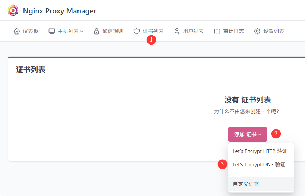305x196 pixels.
Task: Pick 自定义证书 from the dropdown
Action: [x=246, y=184]
